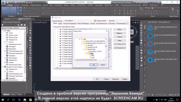Open the TG_00_05_ABOUT_TOPO_GRAPH dialog tool
181x102 pixels.
[150, 60]
